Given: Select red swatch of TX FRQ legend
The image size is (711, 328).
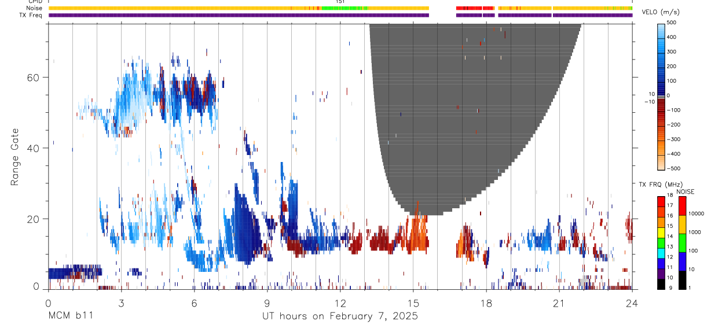Looking at the screenshot, I should point(662,201).
